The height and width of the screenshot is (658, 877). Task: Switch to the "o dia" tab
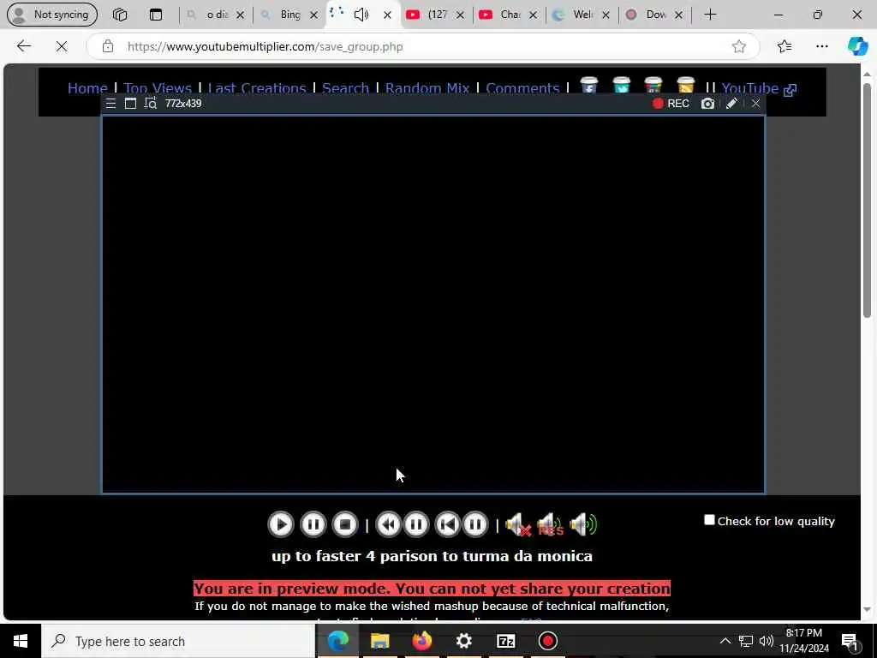coord(216,15)
